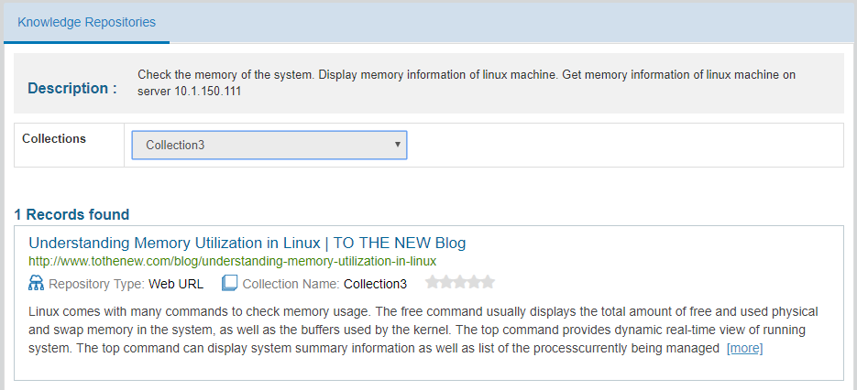Click the result snippet paragraph about Linux commands
The image size is (857, 390).
pos(422,330)
